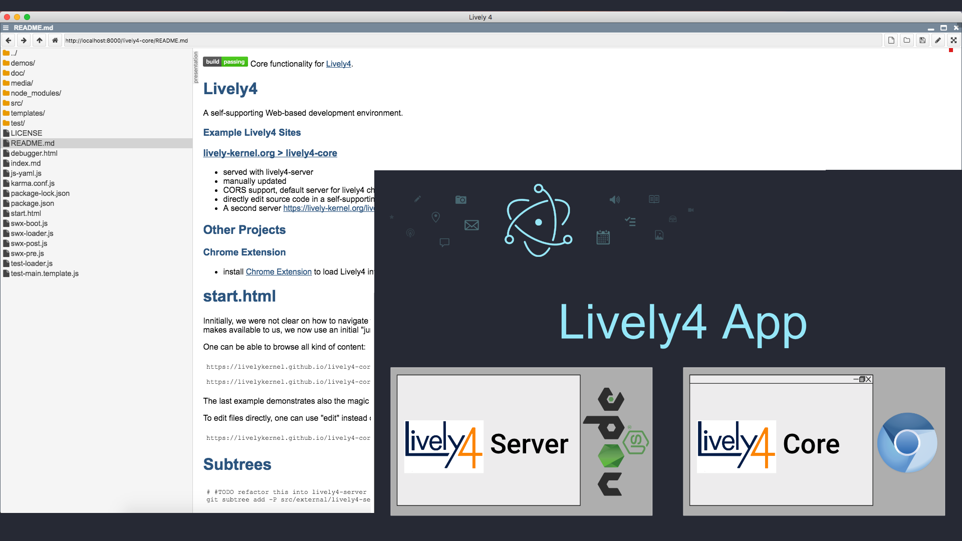Click the green build passing badge
Screen dimensions: 962x541
click(225, 62)
